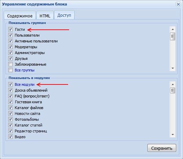Viewport: 183px width, 159px height.
Task: Click down arrow in groups list scrollbar
Action: pyautogui.click(x=173, y=68)
